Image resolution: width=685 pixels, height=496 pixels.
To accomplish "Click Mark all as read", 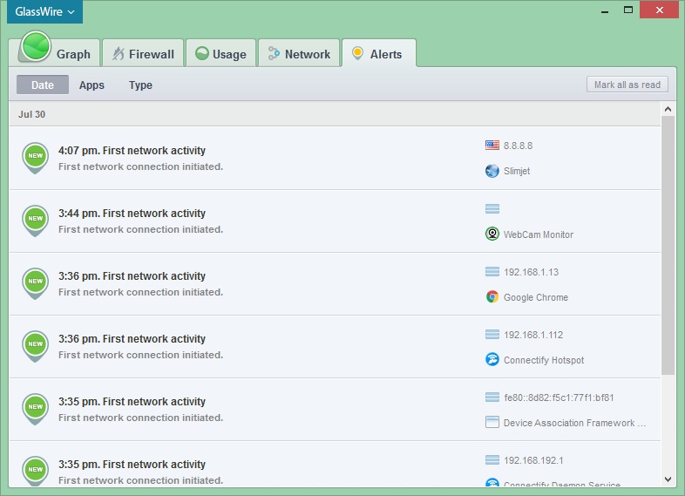I will (x=627, y=85).
